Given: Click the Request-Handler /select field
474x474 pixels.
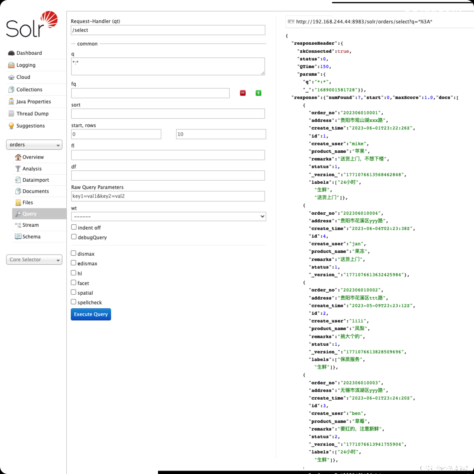Looking at the screenshot, I should pyautogui.click(x=168, y=30).
